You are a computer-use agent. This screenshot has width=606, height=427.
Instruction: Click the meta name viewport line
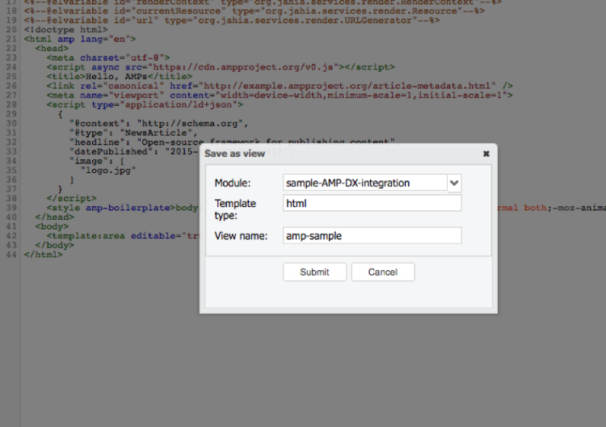(x=280, y=95)
